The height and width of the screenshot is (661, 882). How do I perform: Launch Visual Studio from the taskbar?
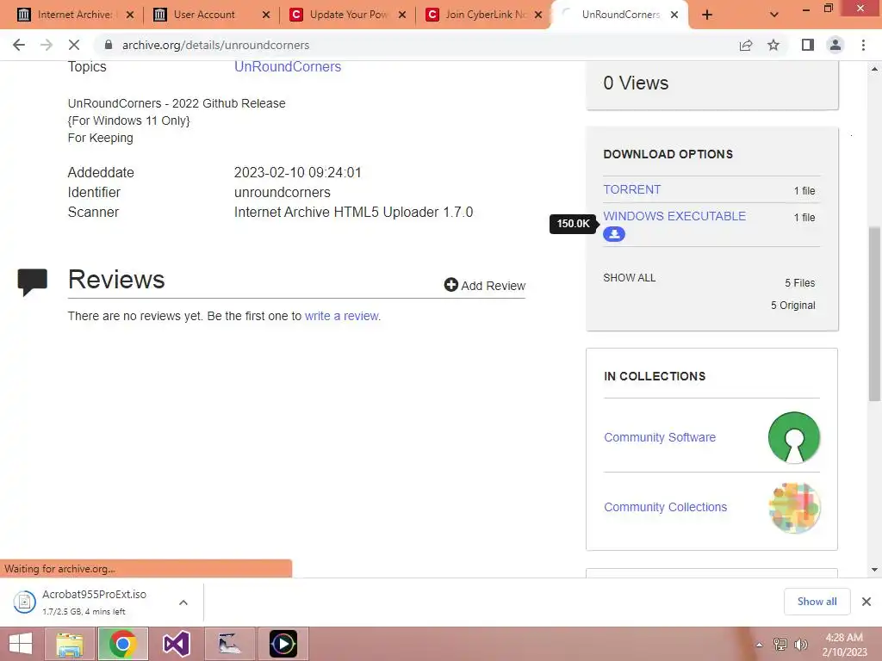pos(176,644)
